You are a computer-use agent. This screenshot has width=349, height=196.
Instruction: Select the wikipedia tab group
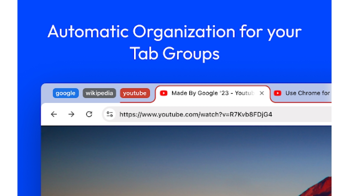[x=99, y=93]
